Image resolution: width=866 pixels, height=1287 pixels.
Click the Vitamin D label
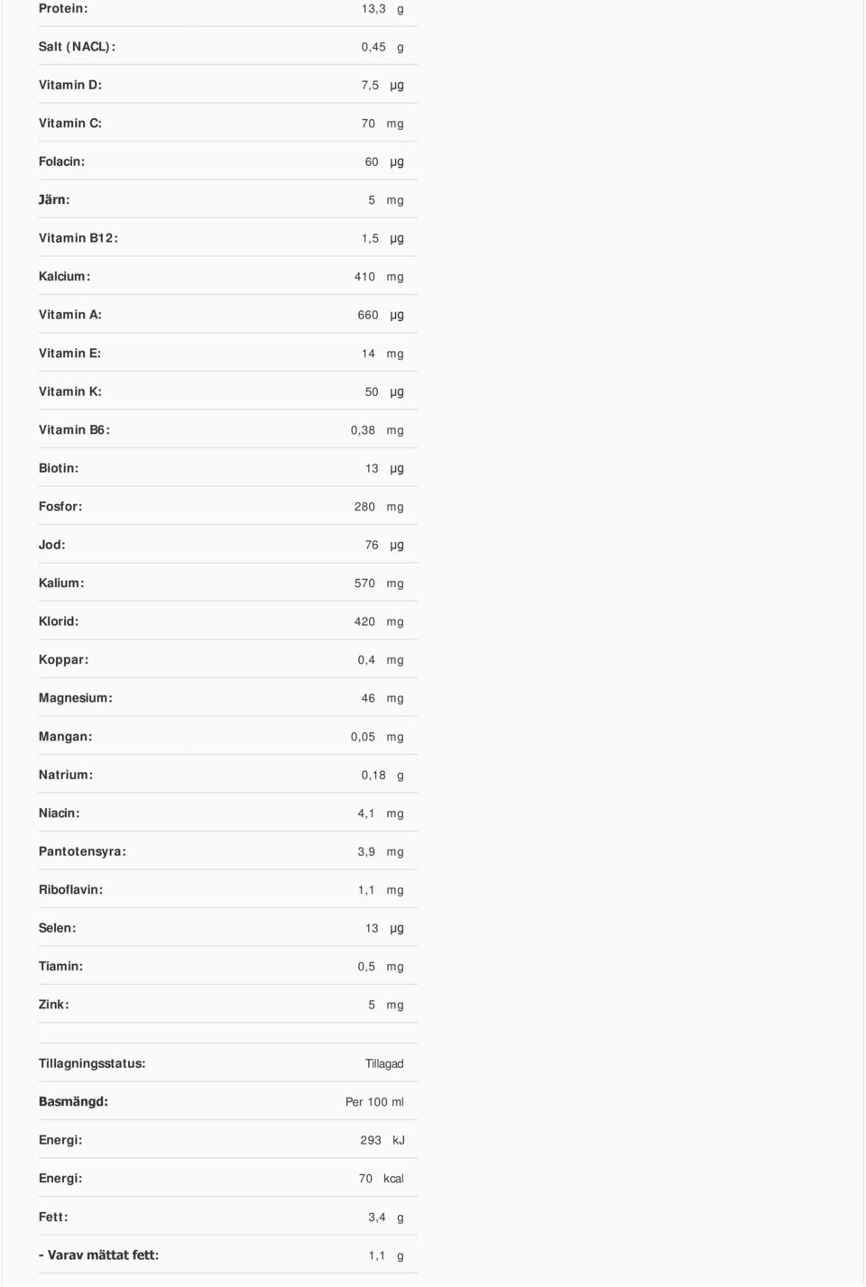click(70, 85)
